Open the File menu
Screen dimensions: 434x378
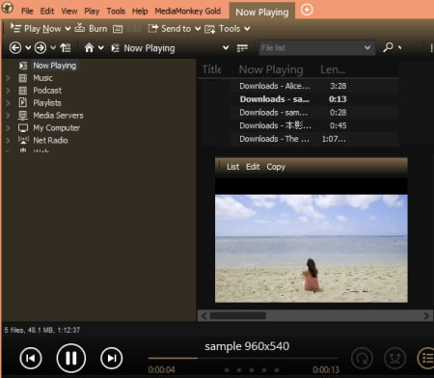(x=27, y=12)
